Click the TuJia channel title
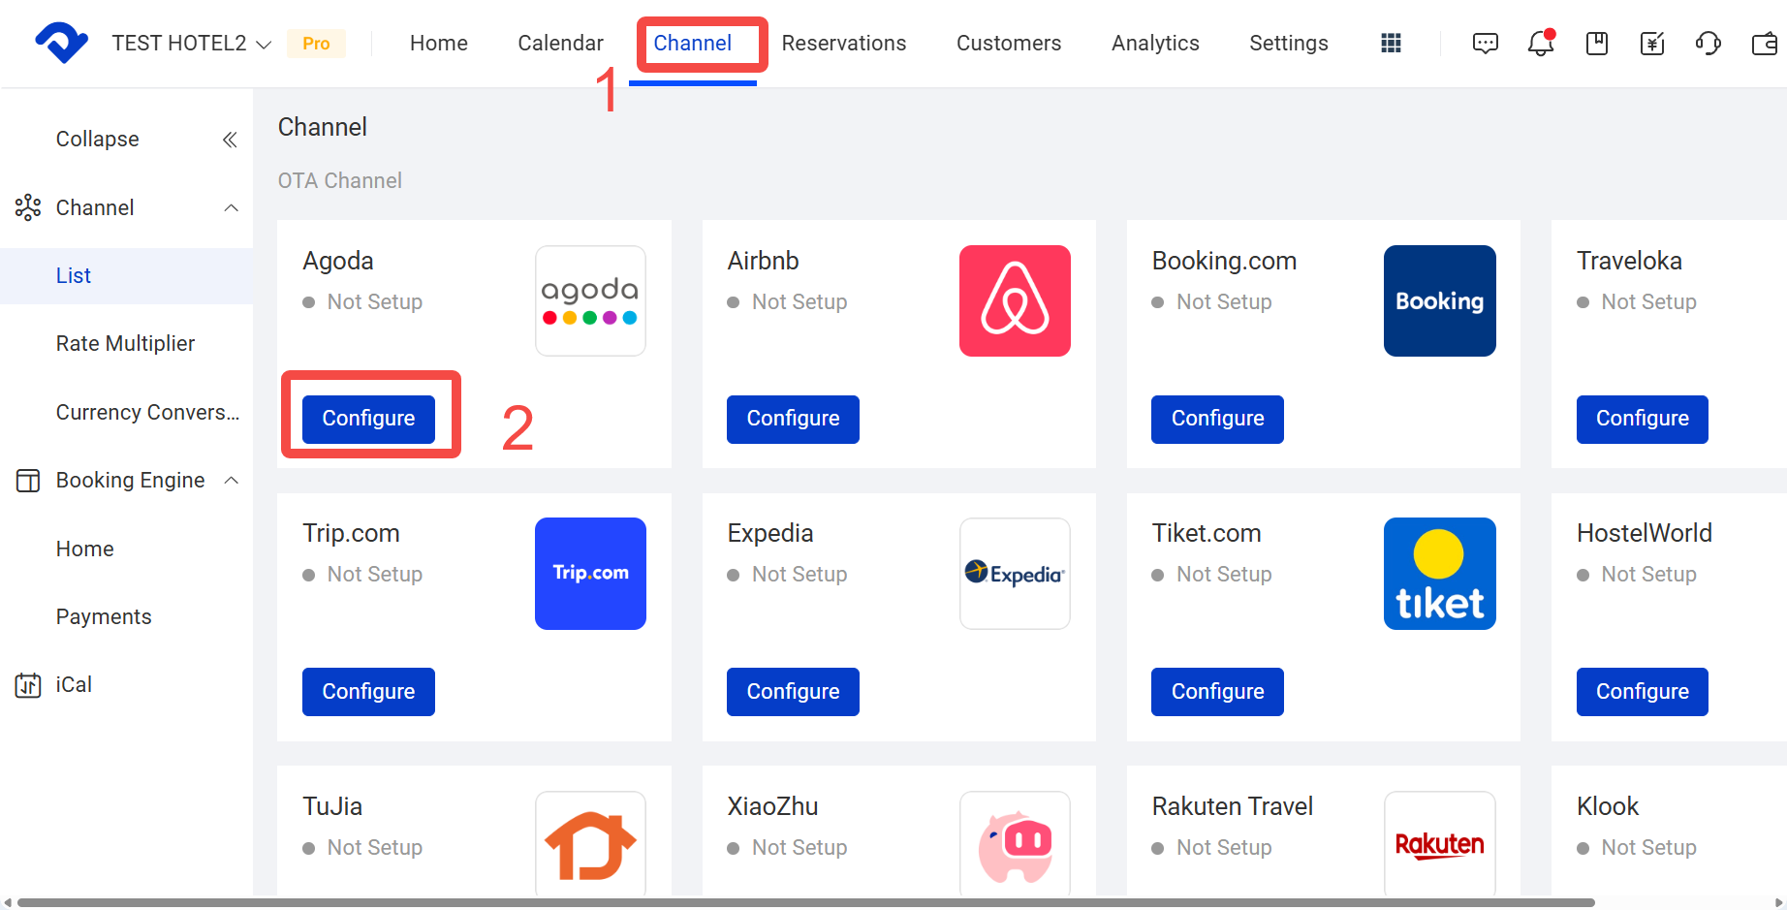The width and height of the screenshot is (1787, 910). pyautogui.click(x=332, y=806)
